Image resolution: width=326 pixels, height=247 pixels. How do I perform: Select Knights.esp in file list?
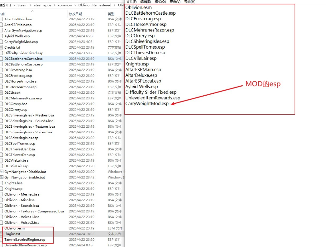tap(13, 189)
